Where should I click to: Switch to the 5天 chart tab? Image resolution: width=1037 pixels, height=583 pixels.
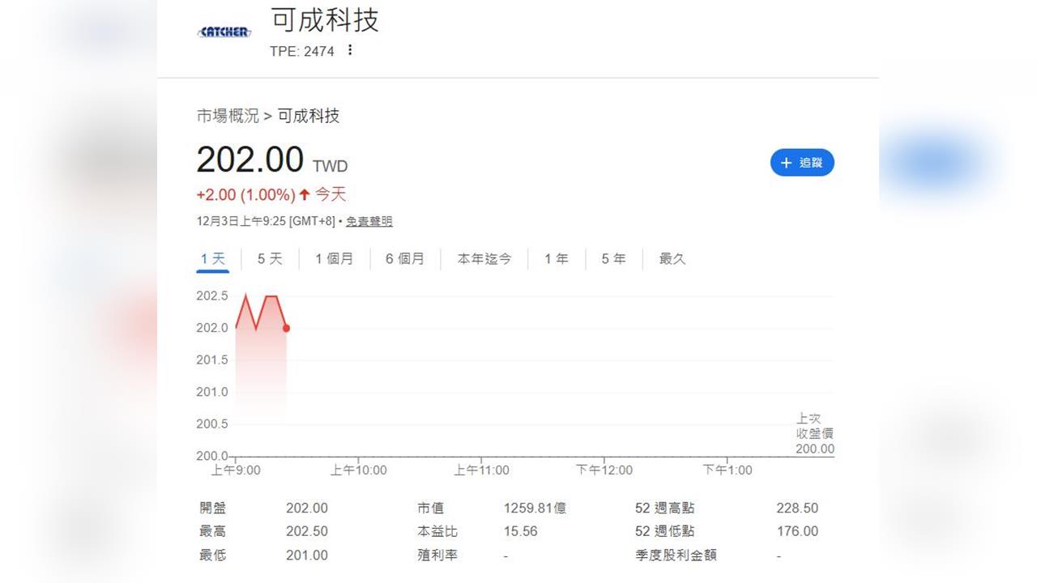(268, 258)
